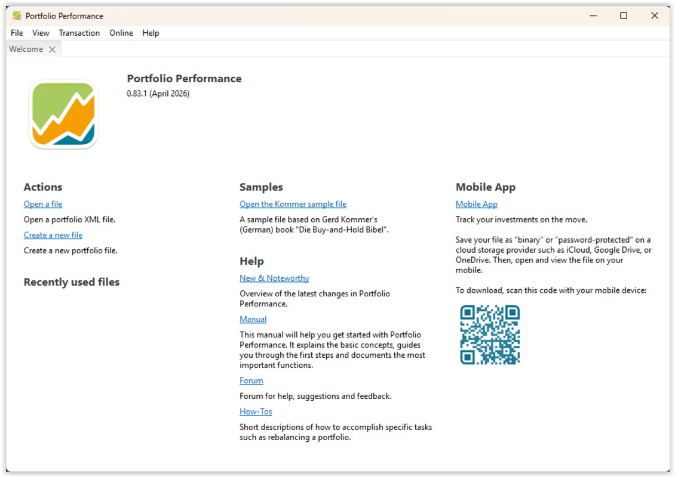
Task: Click the large Portfolio Performance logo
Action: (x=63, y=114)
